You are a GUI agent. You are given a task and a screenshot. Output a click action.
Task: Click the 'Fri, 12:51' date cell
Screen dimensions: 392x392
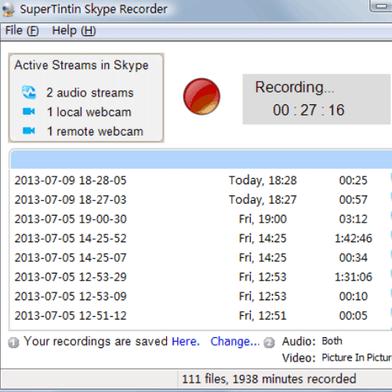point(263,316)
